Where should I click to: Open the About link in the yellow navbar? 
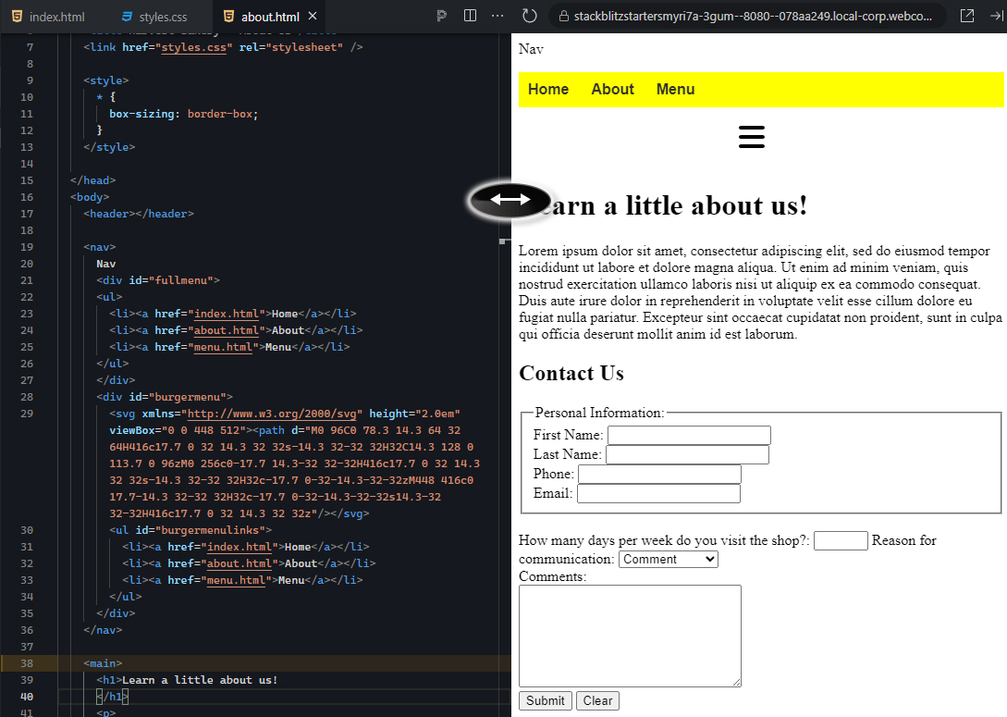tap(612, 89)
